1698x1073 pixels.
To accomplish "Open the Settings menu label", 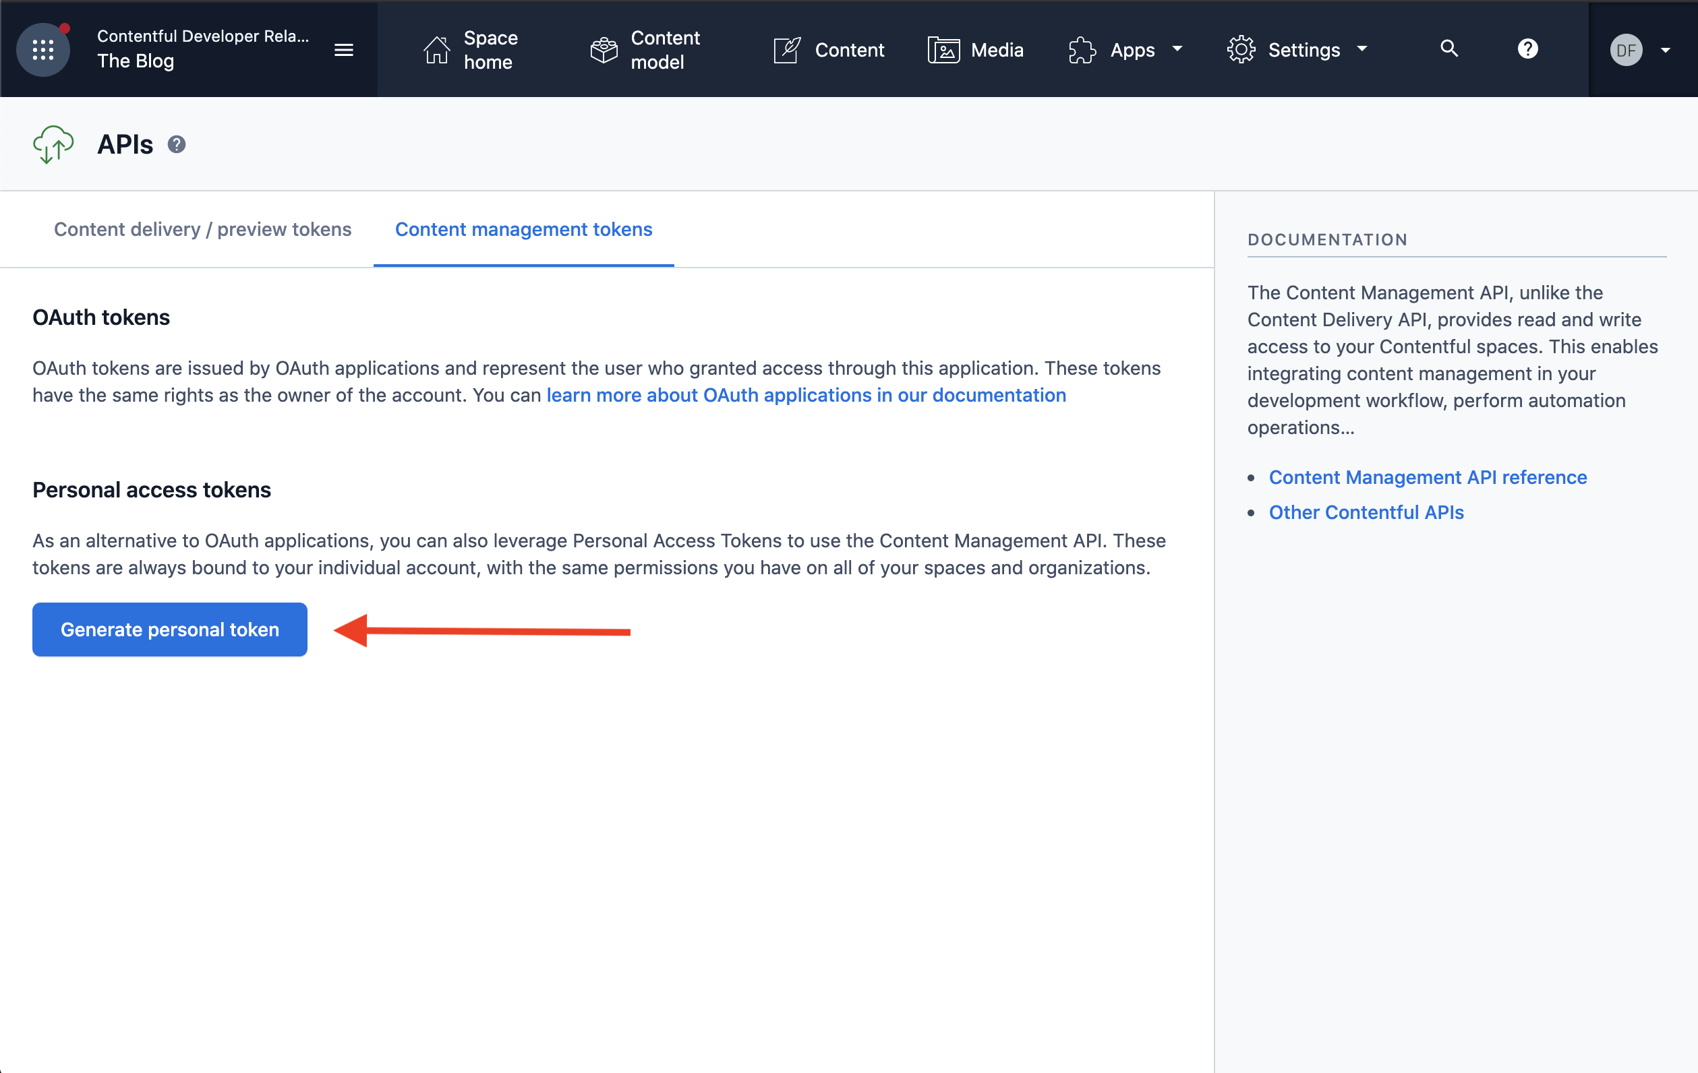I will point(1304,51).
